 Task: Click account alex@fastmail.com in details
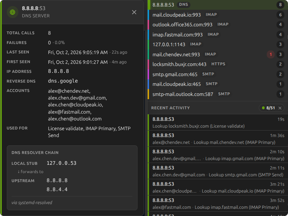(69, 112)
